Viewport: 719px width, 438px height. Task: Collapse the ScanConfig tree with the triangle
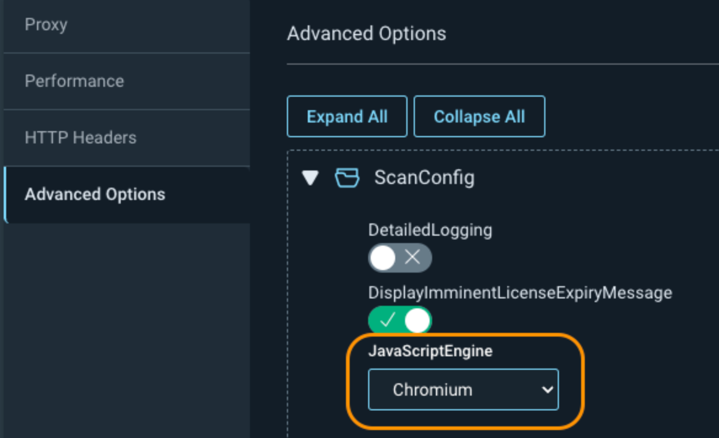311,178
